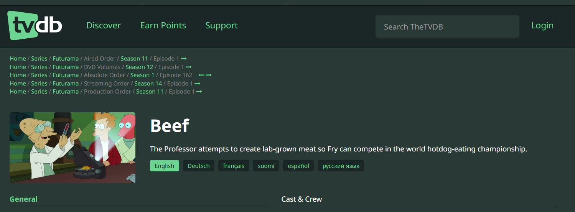
Task: Open the Support menu
Action: (x=221, y=25)
